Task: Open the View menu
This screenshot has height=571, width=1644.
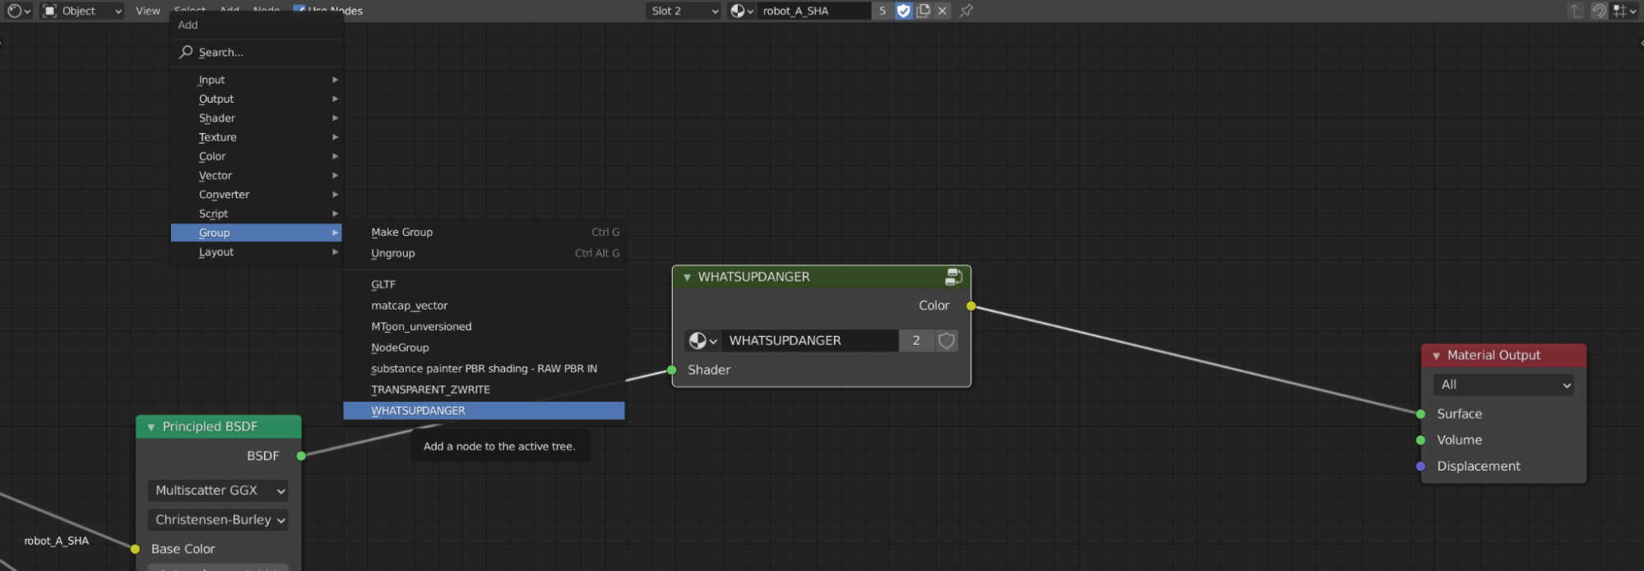Action: click(x=148, y=11)
